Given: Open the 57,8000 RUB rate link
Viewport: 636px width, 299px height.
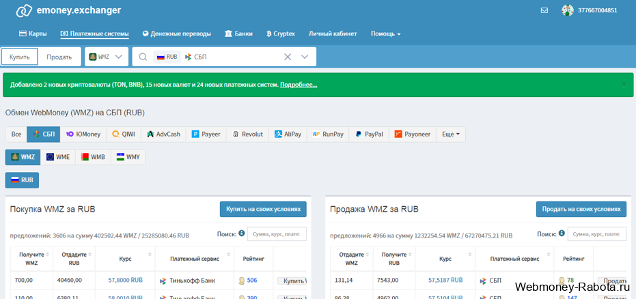Looking at the screenshot, I should [125, 281].
